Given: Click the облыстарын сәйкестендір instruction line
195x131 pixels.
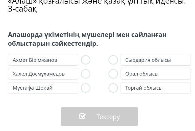Looking at the screenshot, I should 53,44.
